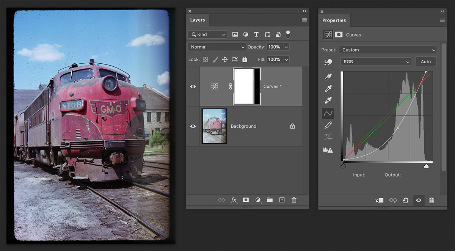Click the clipping warning icon in Curves panel
Image resolution: width=455 pixels, height=251 pixels.
tap(328, 149)
